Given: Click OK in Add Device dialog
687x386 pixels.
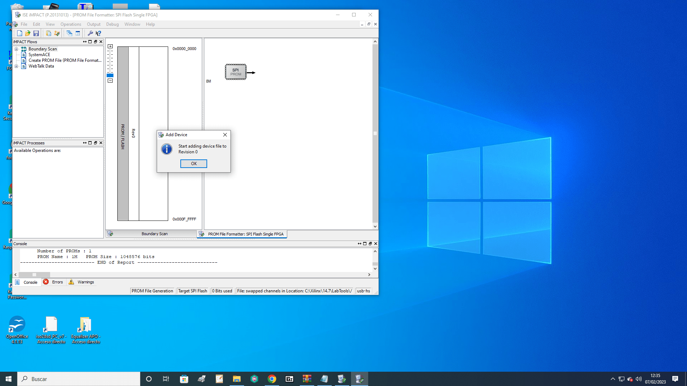Looking at the screenshot, I should 194,164.
